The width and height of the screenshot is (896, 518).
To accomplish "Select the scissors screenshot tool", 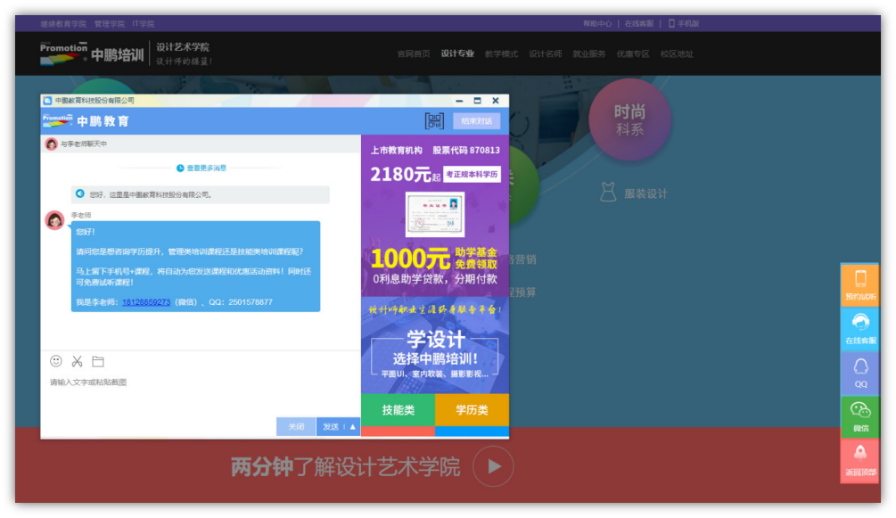I will click(78, 361).
